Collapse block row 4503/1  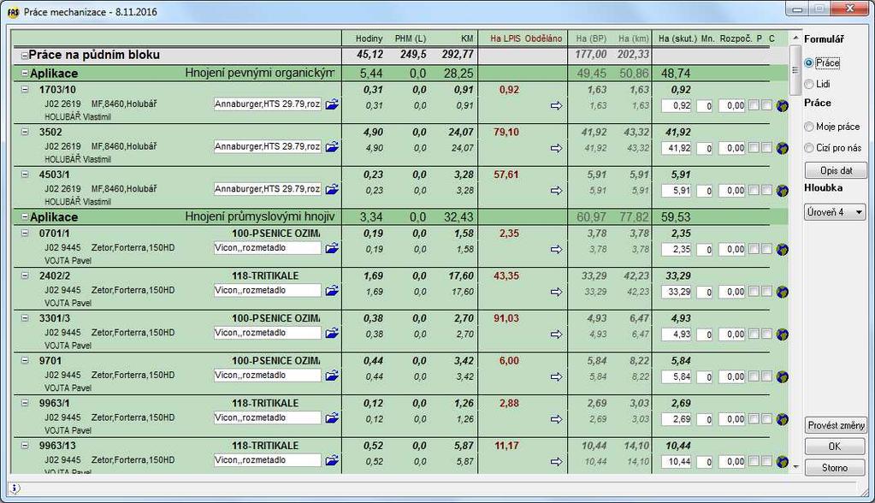[x=25, y=175]
